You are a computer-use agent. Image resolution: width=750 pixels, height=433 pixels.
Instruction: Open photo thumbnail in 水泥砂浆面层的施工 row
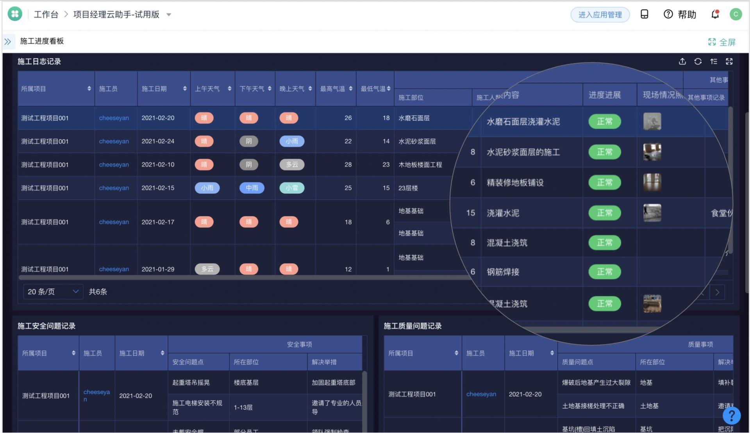pyautogui.click(x=652, y=152)
